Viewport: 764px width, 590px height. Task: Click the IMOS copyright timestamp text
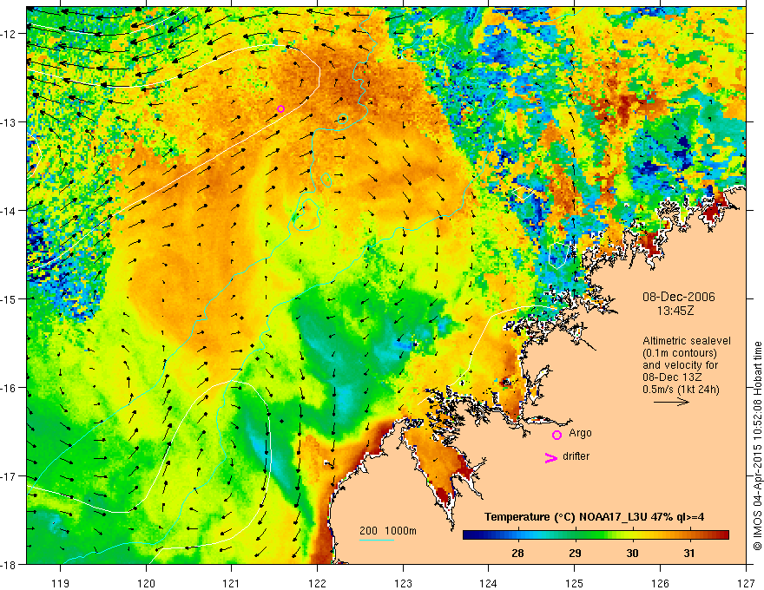coord(758,448)
